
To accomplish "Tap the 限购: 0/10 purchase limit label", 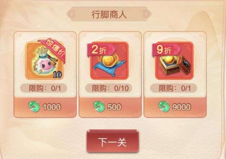I will 109,88.
